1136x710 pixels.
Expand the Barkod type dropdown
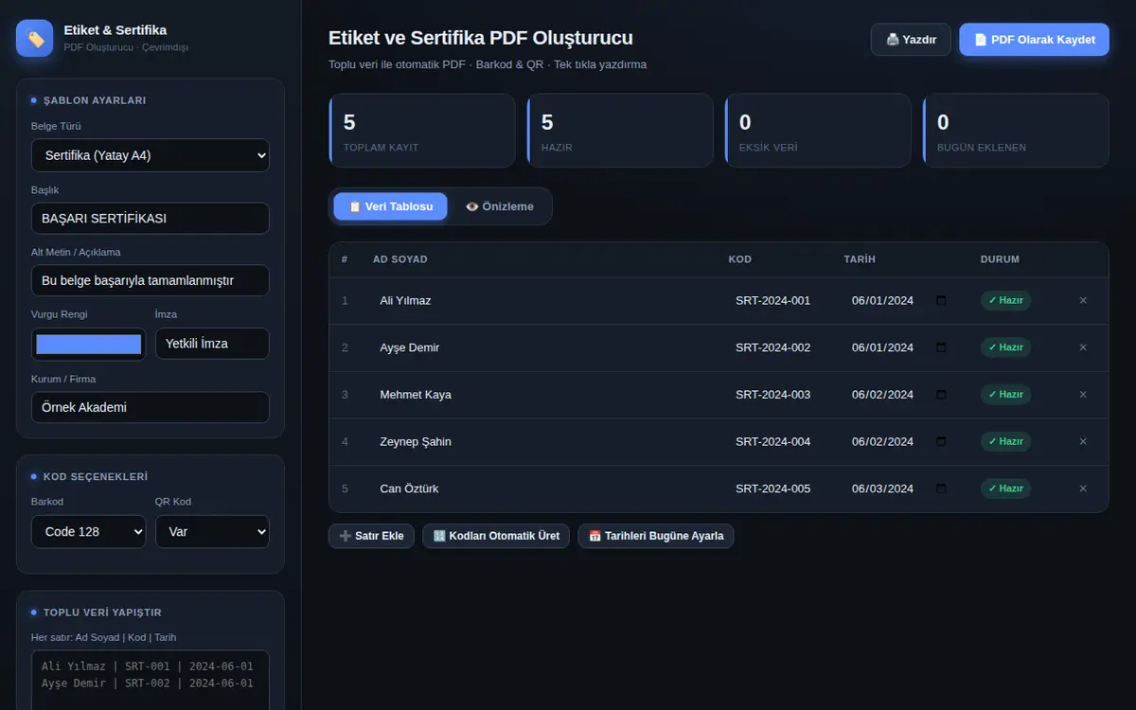pyautogui.click(x=89, y=531)
